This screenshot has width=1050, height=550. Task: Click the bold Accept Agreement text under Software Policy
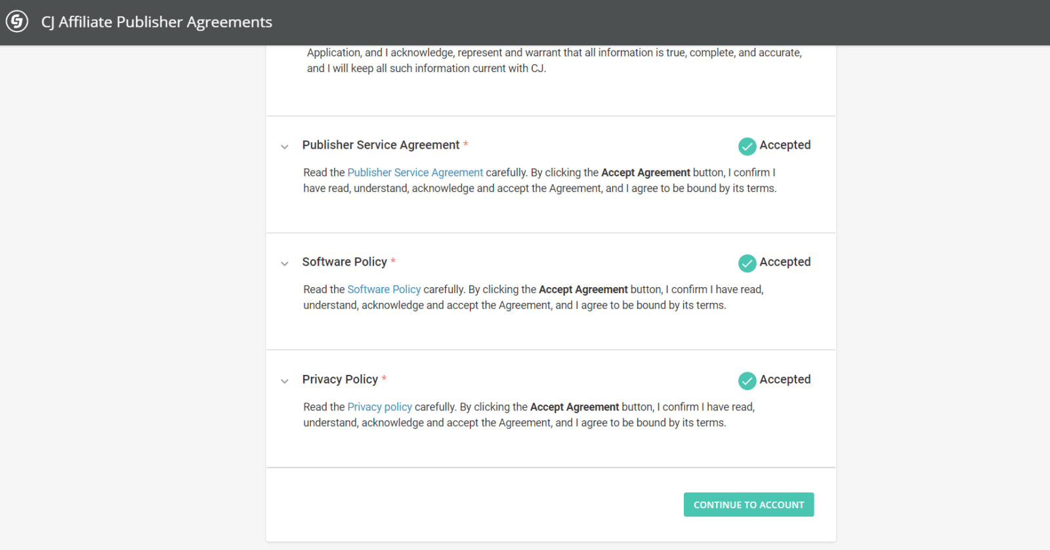583,289
